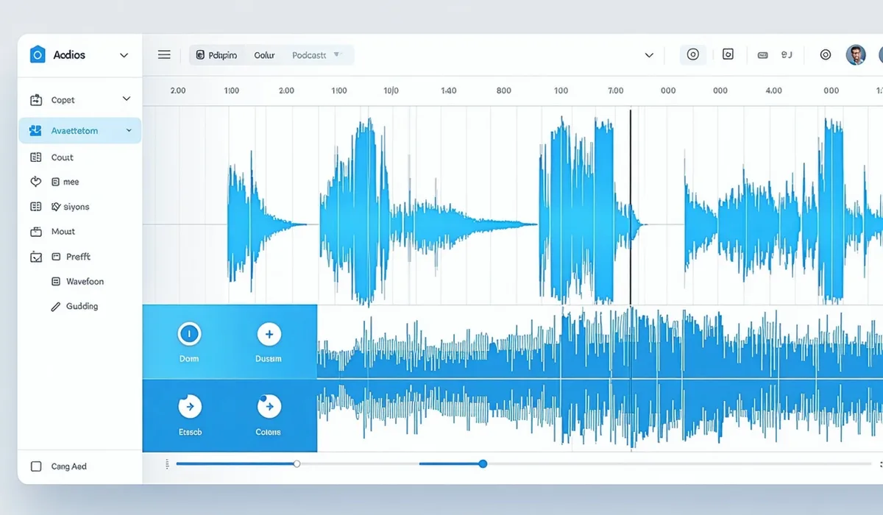Toggle the small box next to mee
883x515 pixels.
[55, 182]
